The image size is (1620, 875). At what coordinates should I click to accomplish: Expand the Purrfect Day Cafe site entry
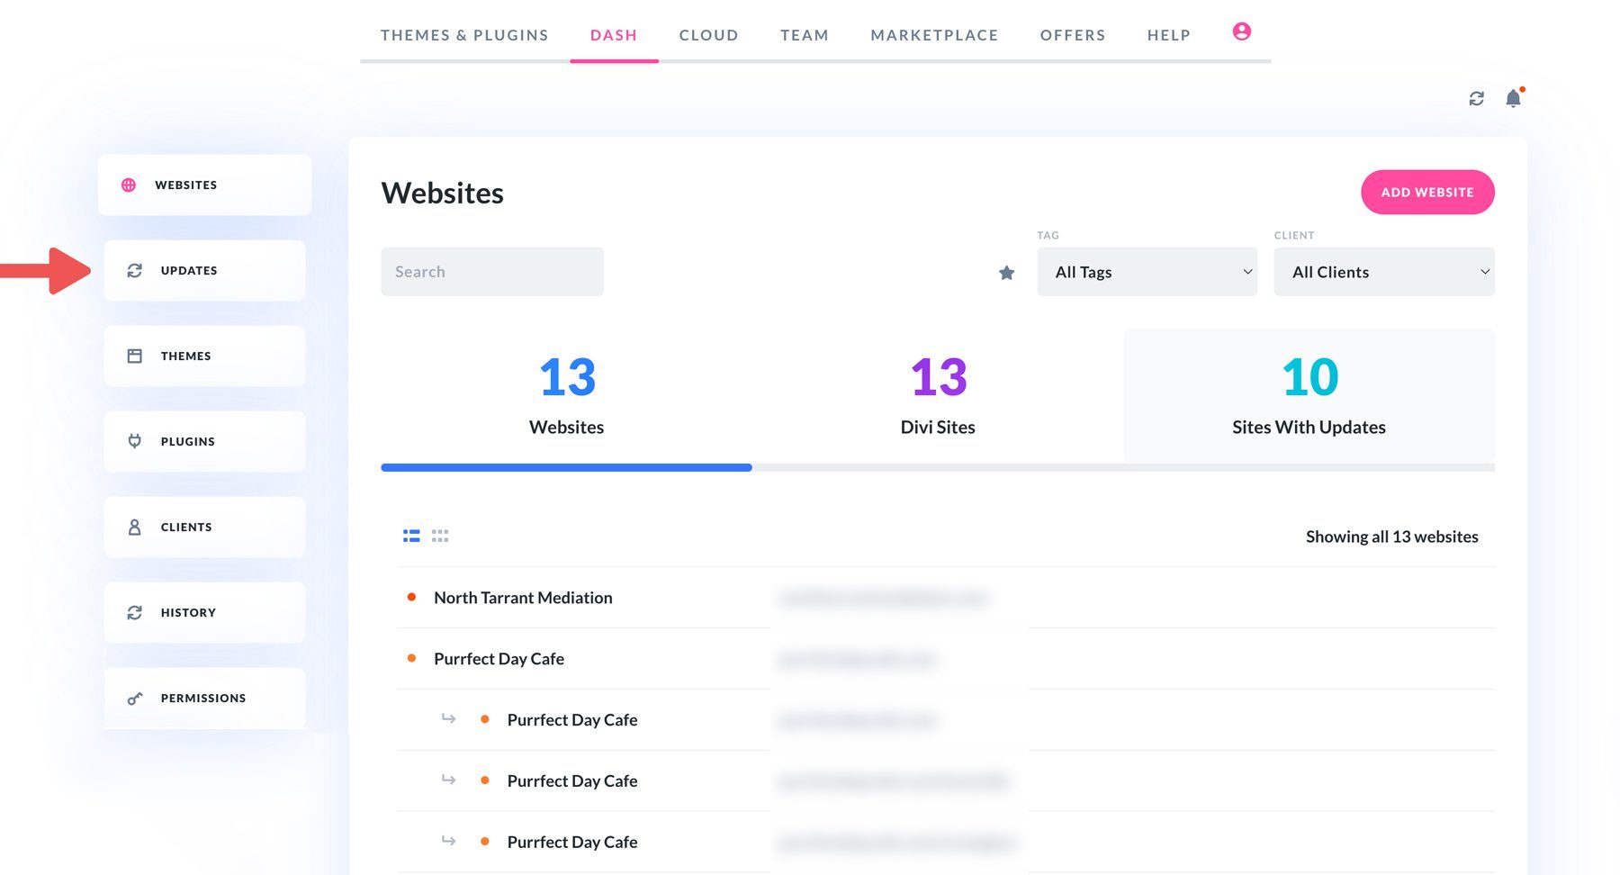499,658
